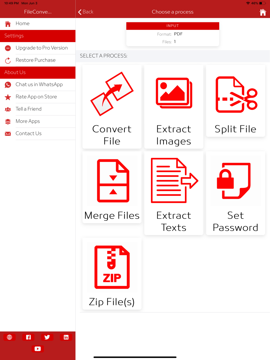
Task: Select Restore Purchase menu entry
Action: [x=38, y=60]
